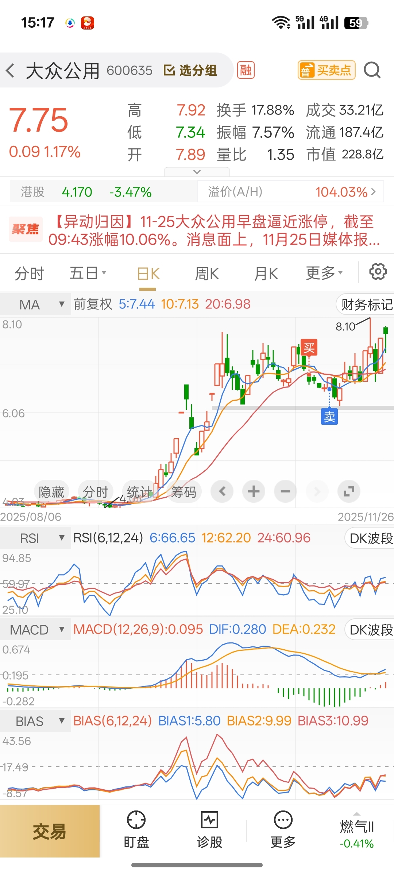
Task: Open the 溢价(A/H) premium details arrow
Action: [x=373, y=191]
